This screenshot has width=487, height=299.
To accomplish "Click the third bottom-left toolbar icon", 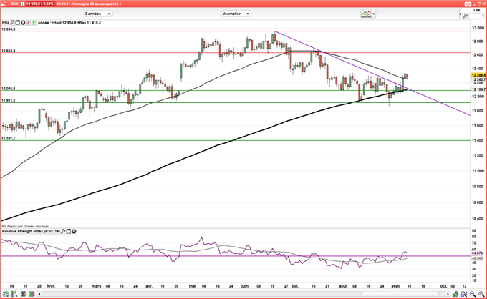I will point(23,294).
